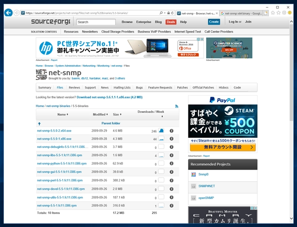Click info icon for net-snmp-libs rpm row

coord(171,155)
